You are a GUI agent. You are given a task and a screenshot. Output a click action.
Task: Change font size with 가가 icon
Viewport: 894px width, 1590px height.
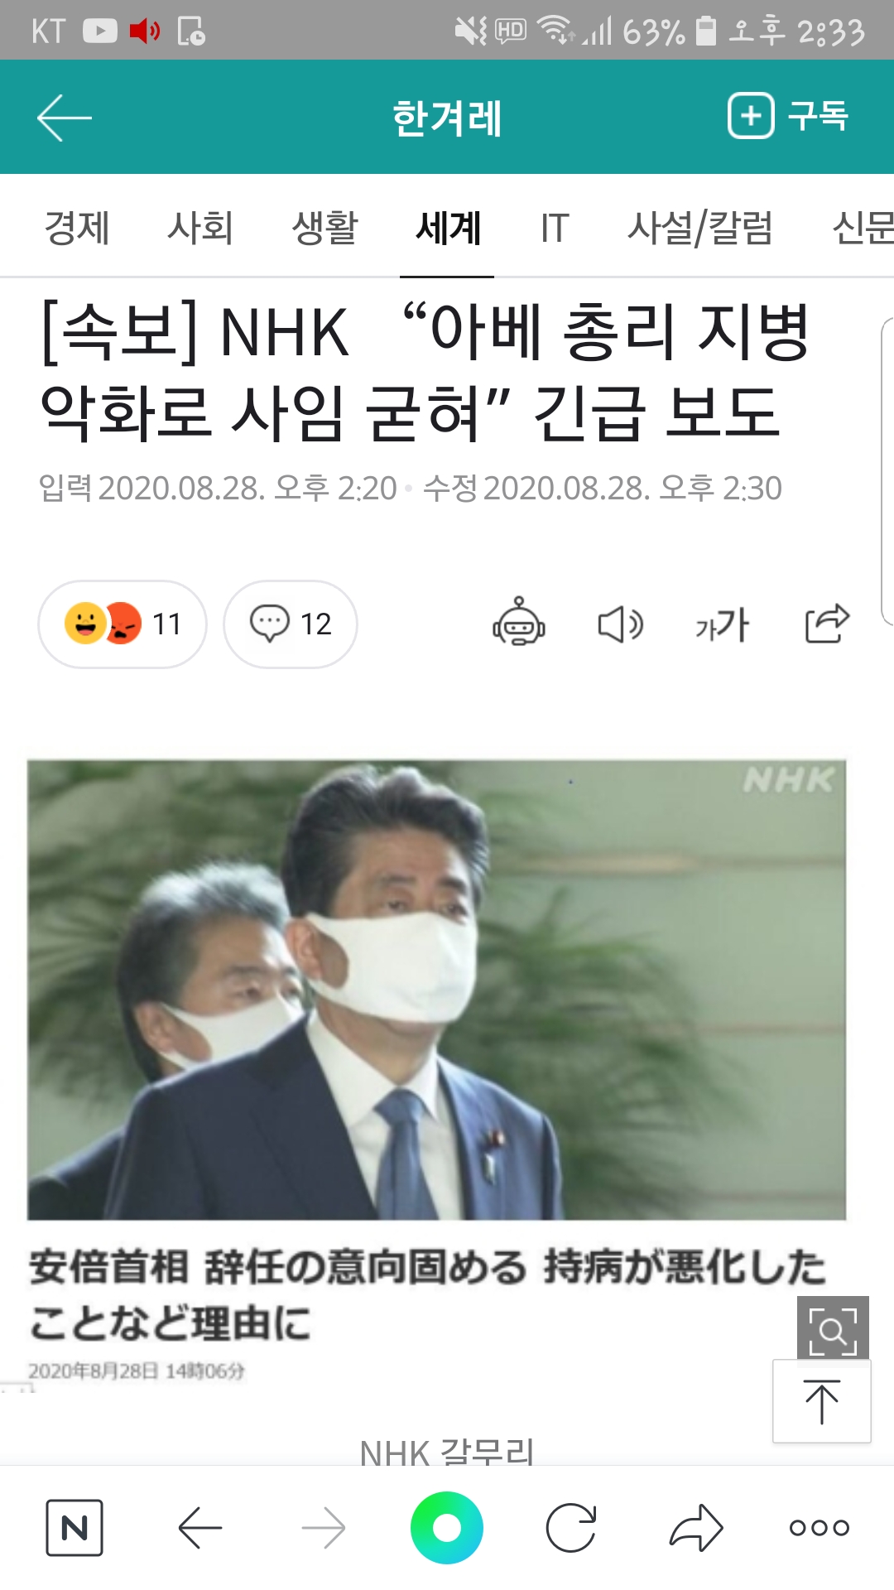(x=722, y=624)
